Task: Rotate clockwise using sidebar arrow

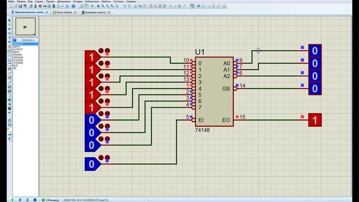Action: pyautogui.click(x=10, y=121)
